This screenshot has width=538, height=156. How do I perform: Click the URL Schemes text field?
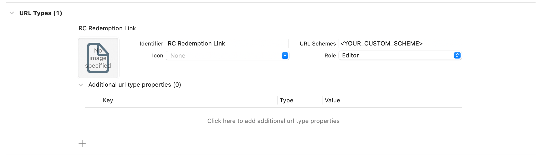tap(400, 44)
